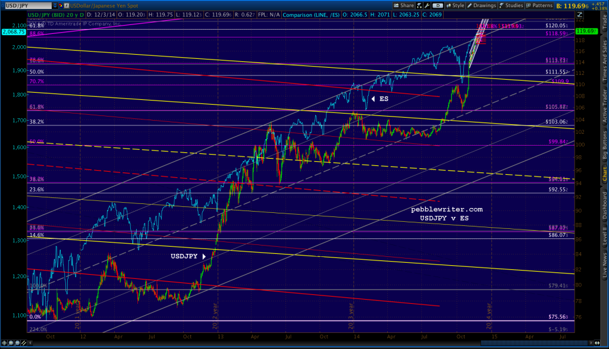Click the FPL: N/A readout
The image size is (609, 349).
[269, 15]
